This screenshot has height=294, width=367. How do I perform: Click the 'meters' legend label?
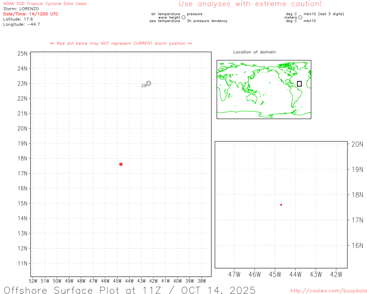[x=291, y=18]
